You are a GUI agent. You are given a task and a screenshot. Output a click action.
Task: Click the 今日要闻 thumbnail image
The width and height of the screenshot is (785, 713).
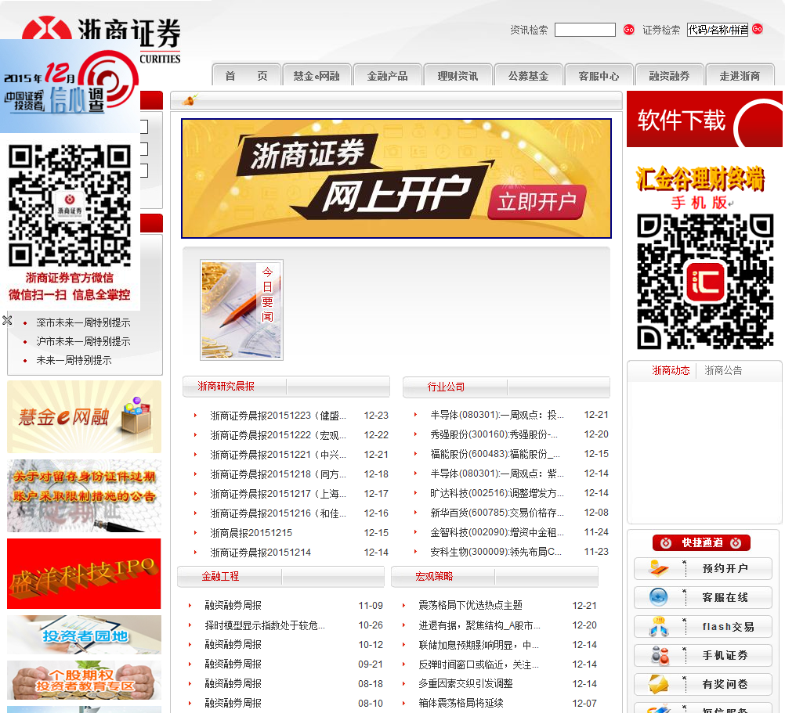[x=242, y=310]
